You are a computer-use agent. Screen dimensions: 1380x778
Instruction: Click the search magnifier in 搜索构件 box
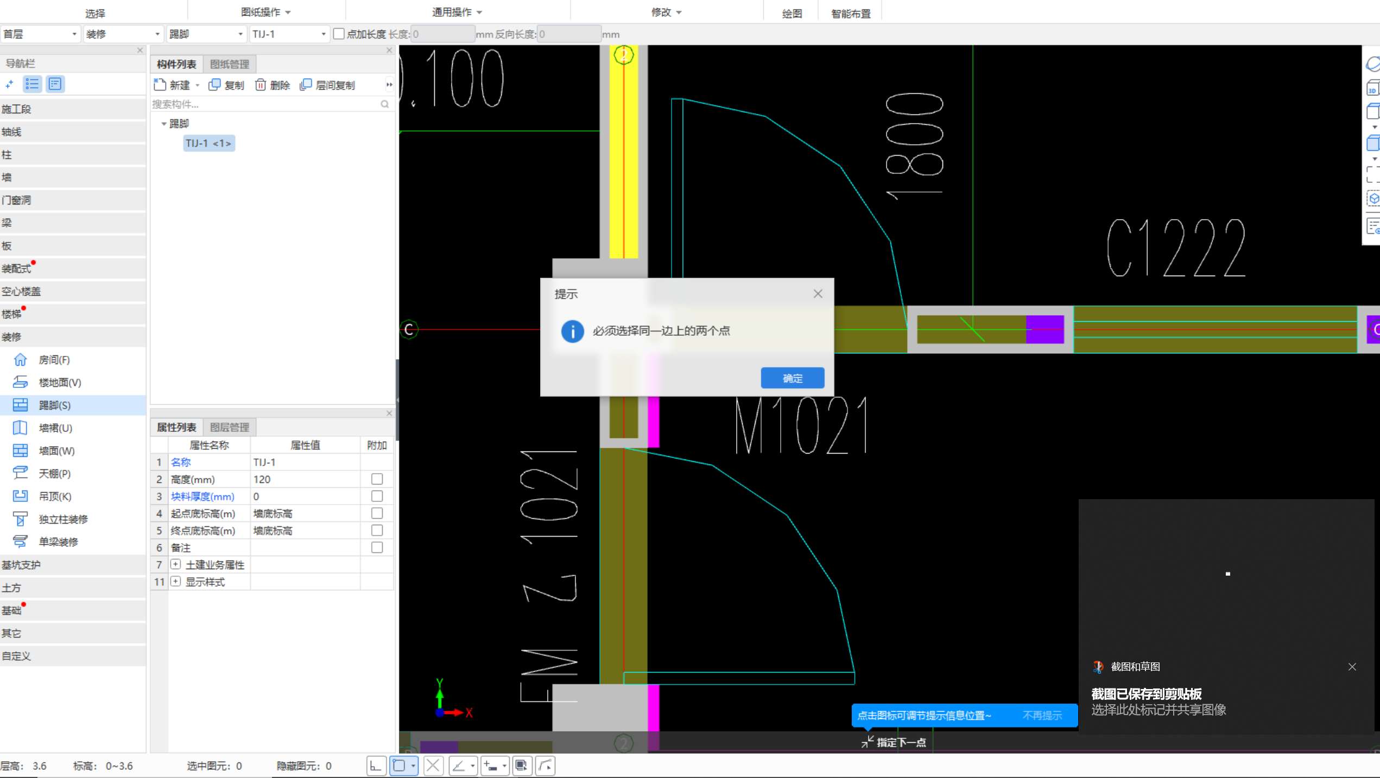click(x=384, y=104)
